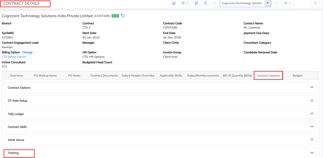Expand the Contract Options section chevron
The height and width of the screenshot is (158, 323).
pos(312,87)
